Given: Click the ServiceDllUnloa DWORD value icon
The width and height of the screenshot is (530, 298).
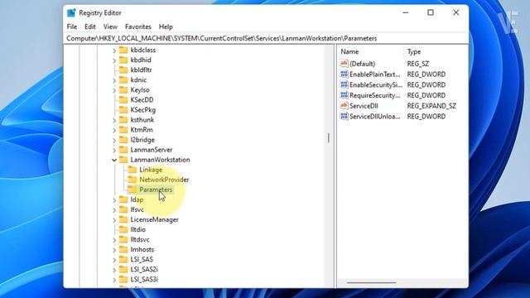Looking at the screenshot, I should pos(344,116).
